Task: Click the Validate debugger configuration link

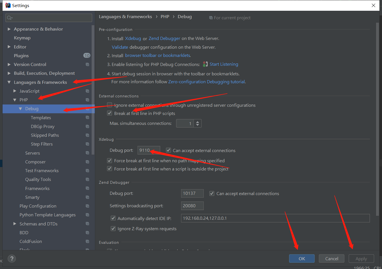Action: [x=120, y=47]
